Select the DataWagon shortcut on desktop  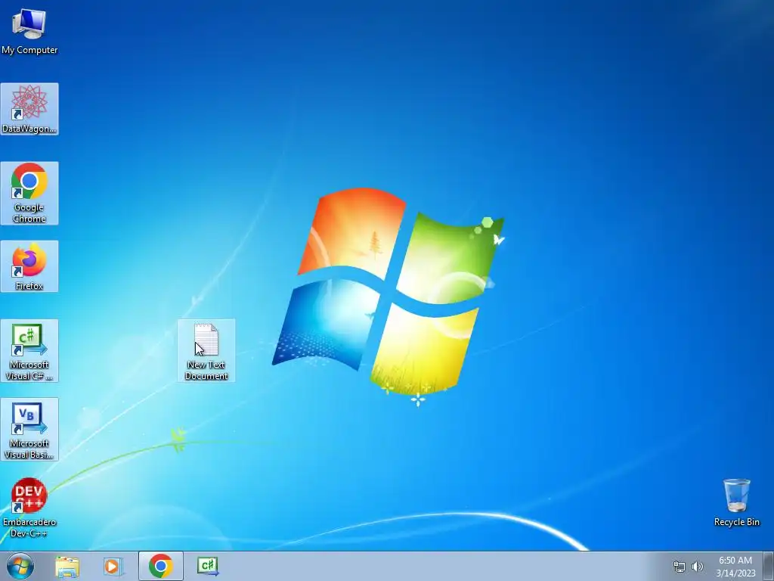(29, 109)
